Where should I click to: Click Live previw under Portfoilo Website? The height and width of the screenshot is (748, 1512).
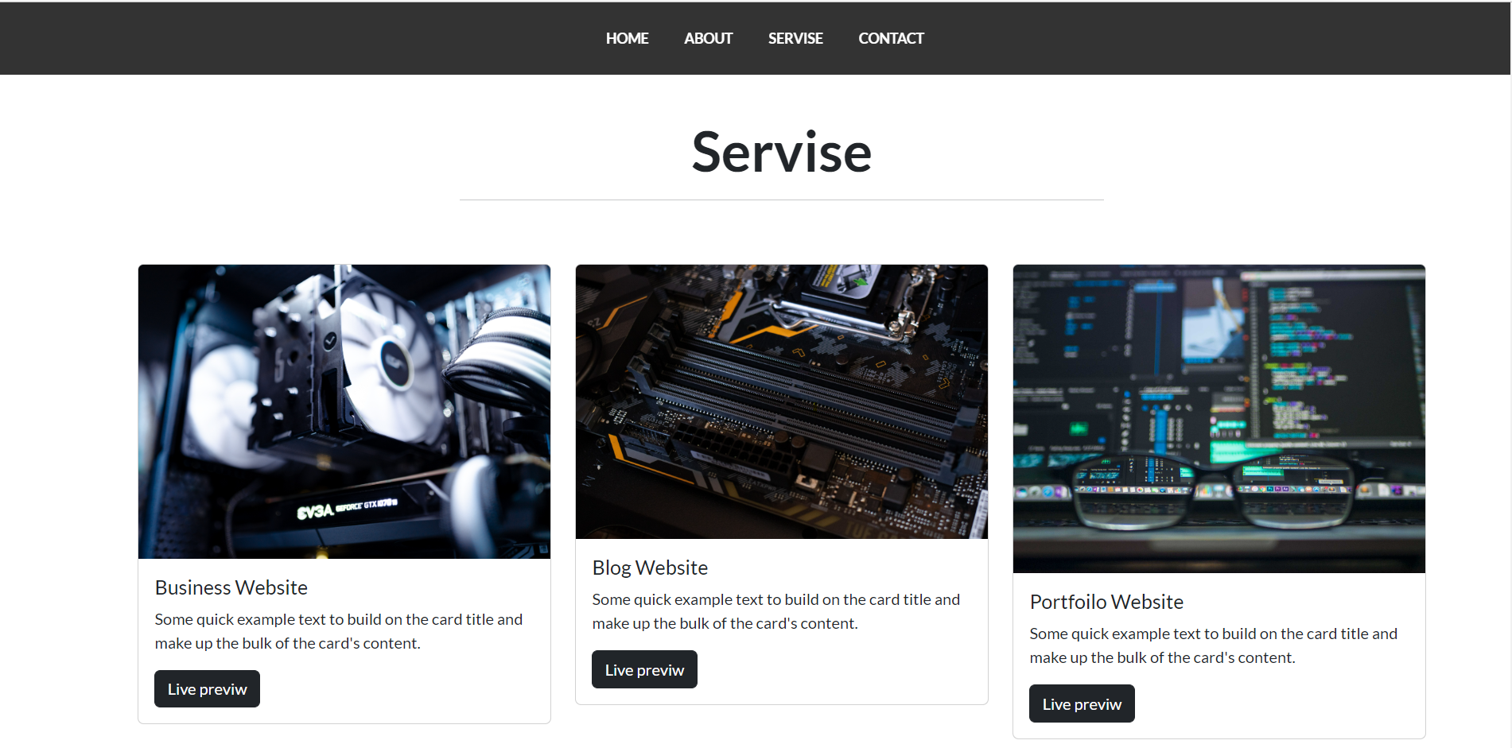1081,703
